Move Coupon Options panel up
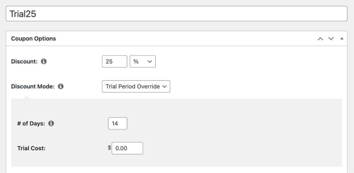 320,39
